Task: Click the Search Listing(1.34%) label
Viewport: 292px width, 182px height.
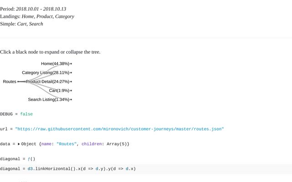Action: [x=48, y=100]
